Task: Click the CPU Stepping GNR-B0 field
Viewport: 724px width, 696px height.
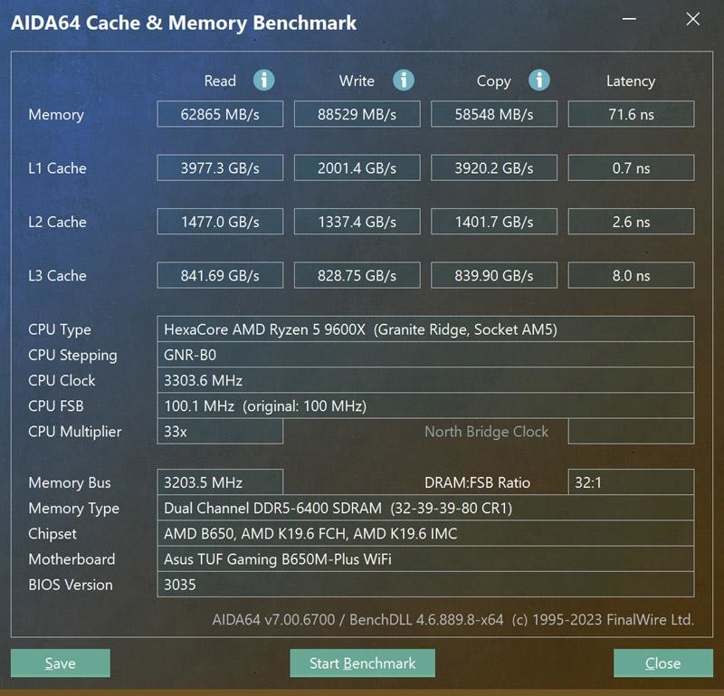Action: pyautogui.click(x=425, y=355)
